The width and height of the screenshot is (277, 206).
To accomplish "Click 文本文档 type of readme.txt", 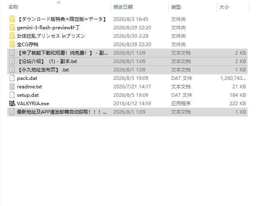I will pyautogui.click(x=181, y=86).
